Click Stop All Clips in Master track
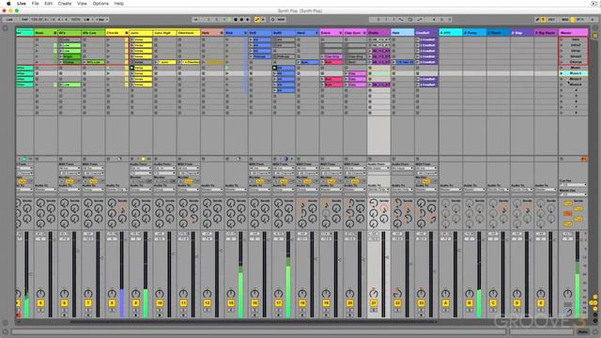 [x=562, y=159]
